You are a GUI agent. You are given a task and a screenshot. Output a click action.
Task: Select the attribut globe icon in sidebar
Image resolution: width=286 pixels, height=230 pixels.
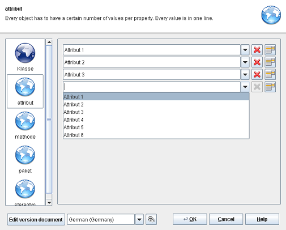click(x=25, y=87)
